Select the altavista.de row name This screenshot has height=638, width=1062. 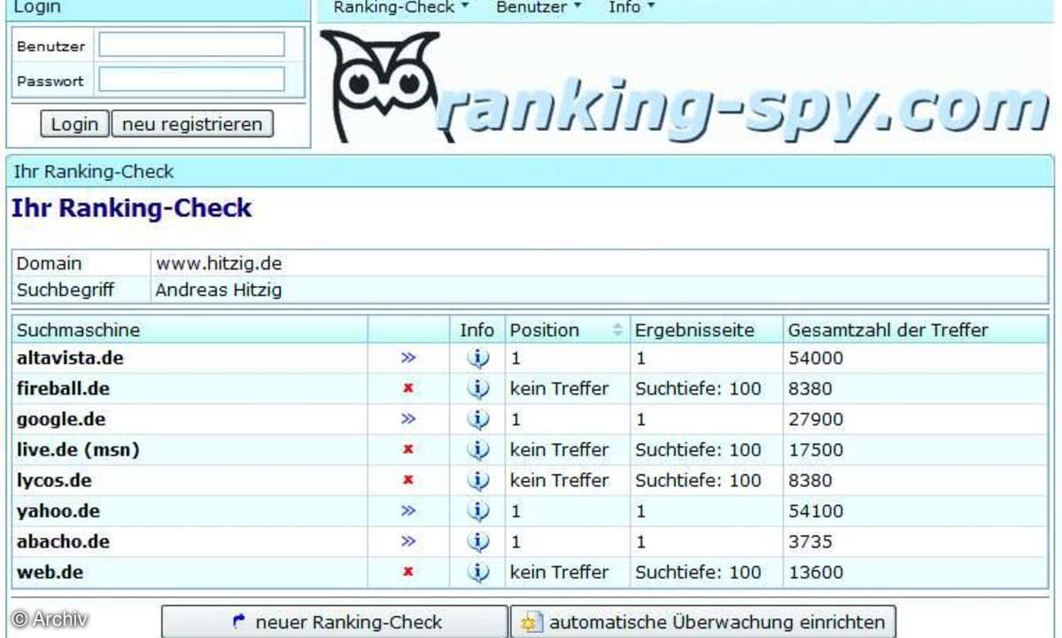point(70,358)
